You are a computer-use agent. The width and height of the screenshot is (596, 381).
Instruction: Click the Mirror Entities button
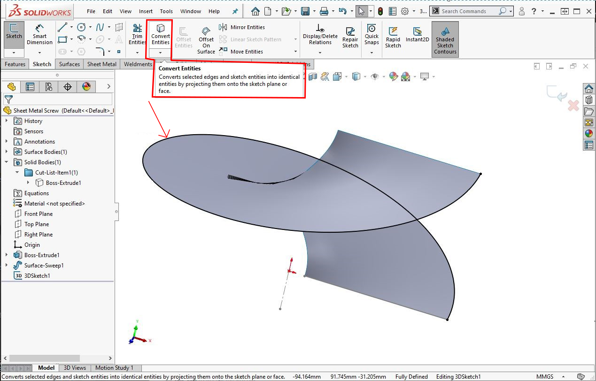(242, 27)
